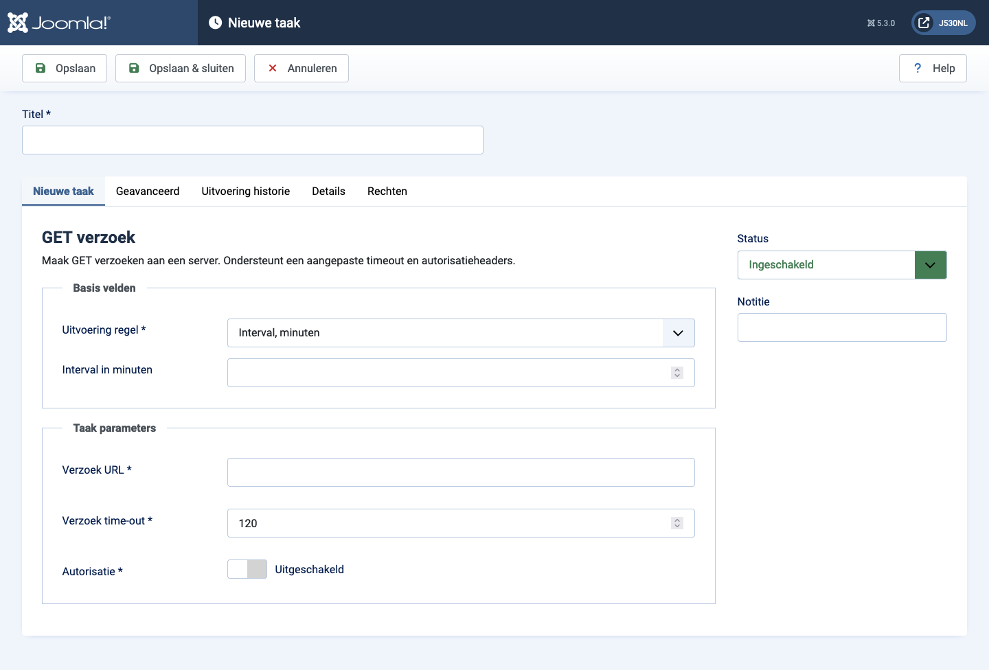
Task: Open the Help button
Action: click(933, 68)
